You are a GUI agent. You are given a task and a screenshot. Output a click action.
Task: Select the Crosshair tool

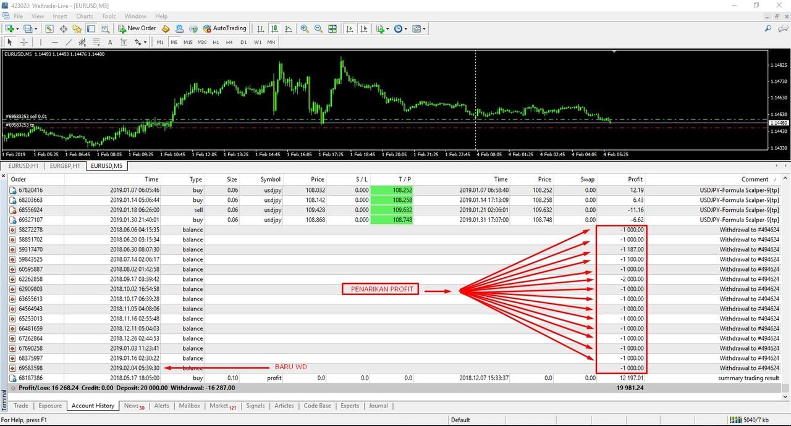24,42
